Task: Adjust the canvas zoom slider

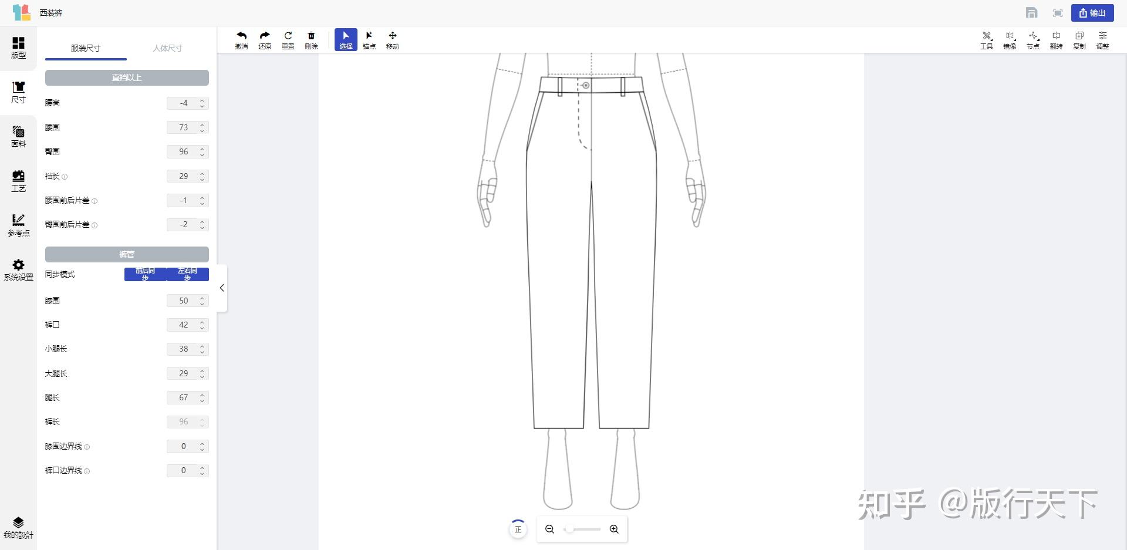Action: pyautogui.click(x=582, y=529)
